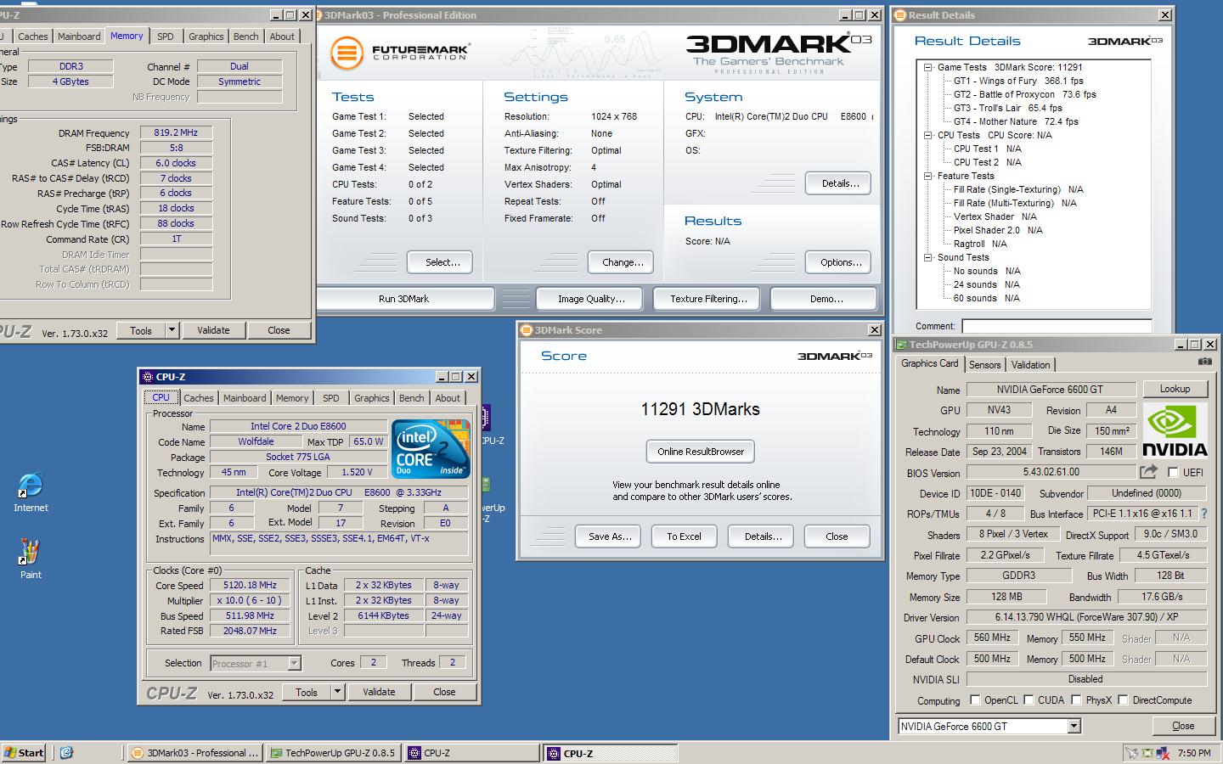
Task: Collapse the Sound Tests tree node
Action: coord(928,257)
